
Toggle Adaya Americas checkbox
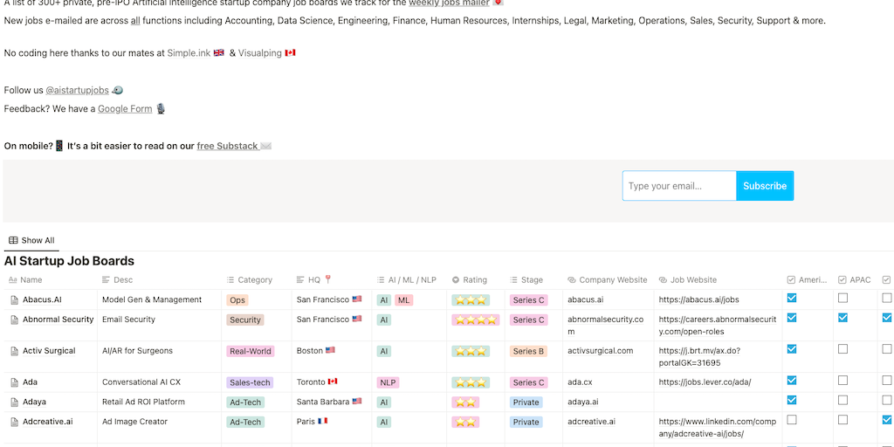pyautogui.click(x=791, y=400)
